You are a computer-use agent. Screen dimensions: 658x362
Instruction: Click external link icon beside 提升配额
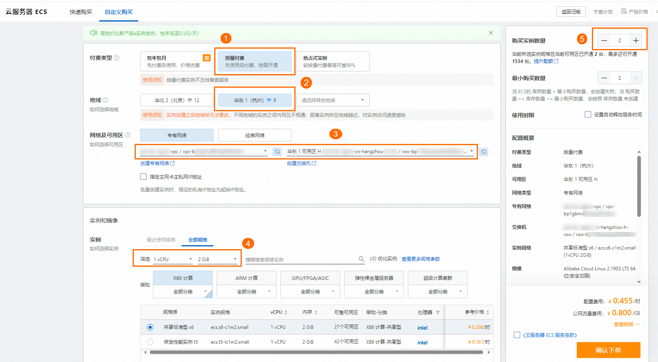point(556,61)
